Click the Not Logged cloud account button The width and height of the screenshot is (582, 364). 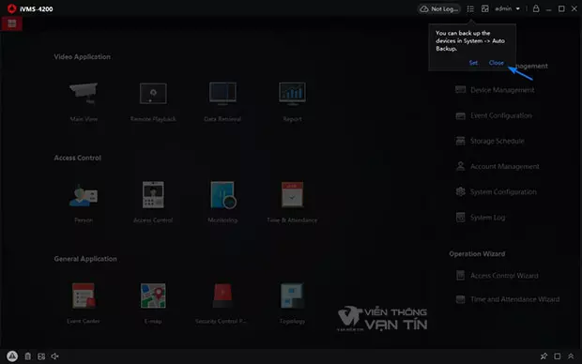439,8
